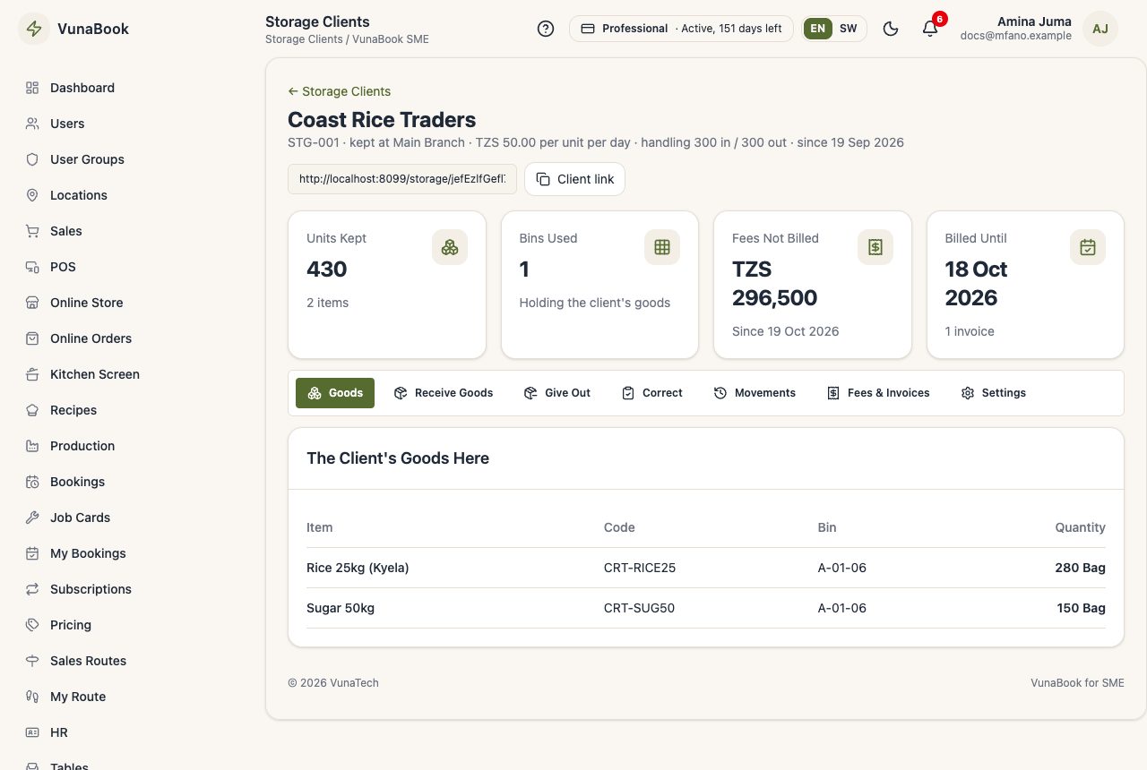This screenshot has width=1147, height=770.
Task: Click the Sugar 50kg item name
Action: pos(341,608)
